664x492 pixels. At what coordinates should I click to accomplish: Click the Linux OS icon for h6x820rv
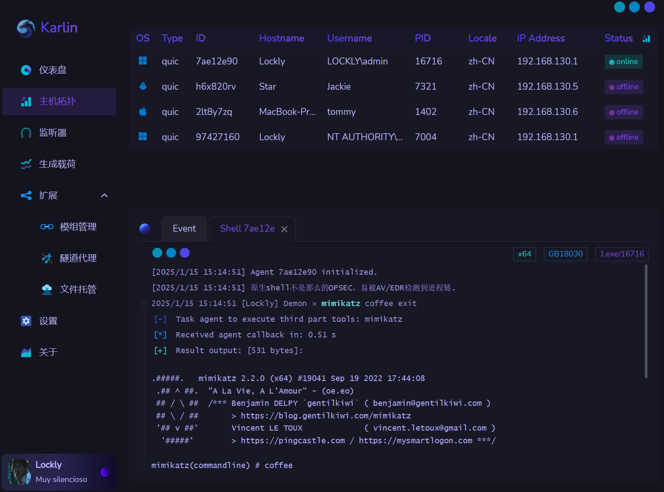pyautogui.click(x=143, y=86)
